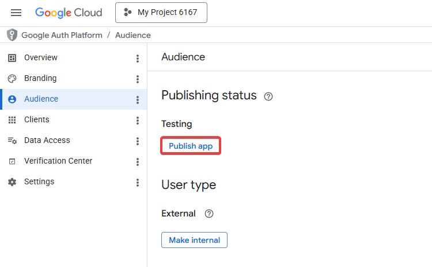Click the Publishing status help icon
The width and height of the screenshot is (432, 267).
click(268, 96)
